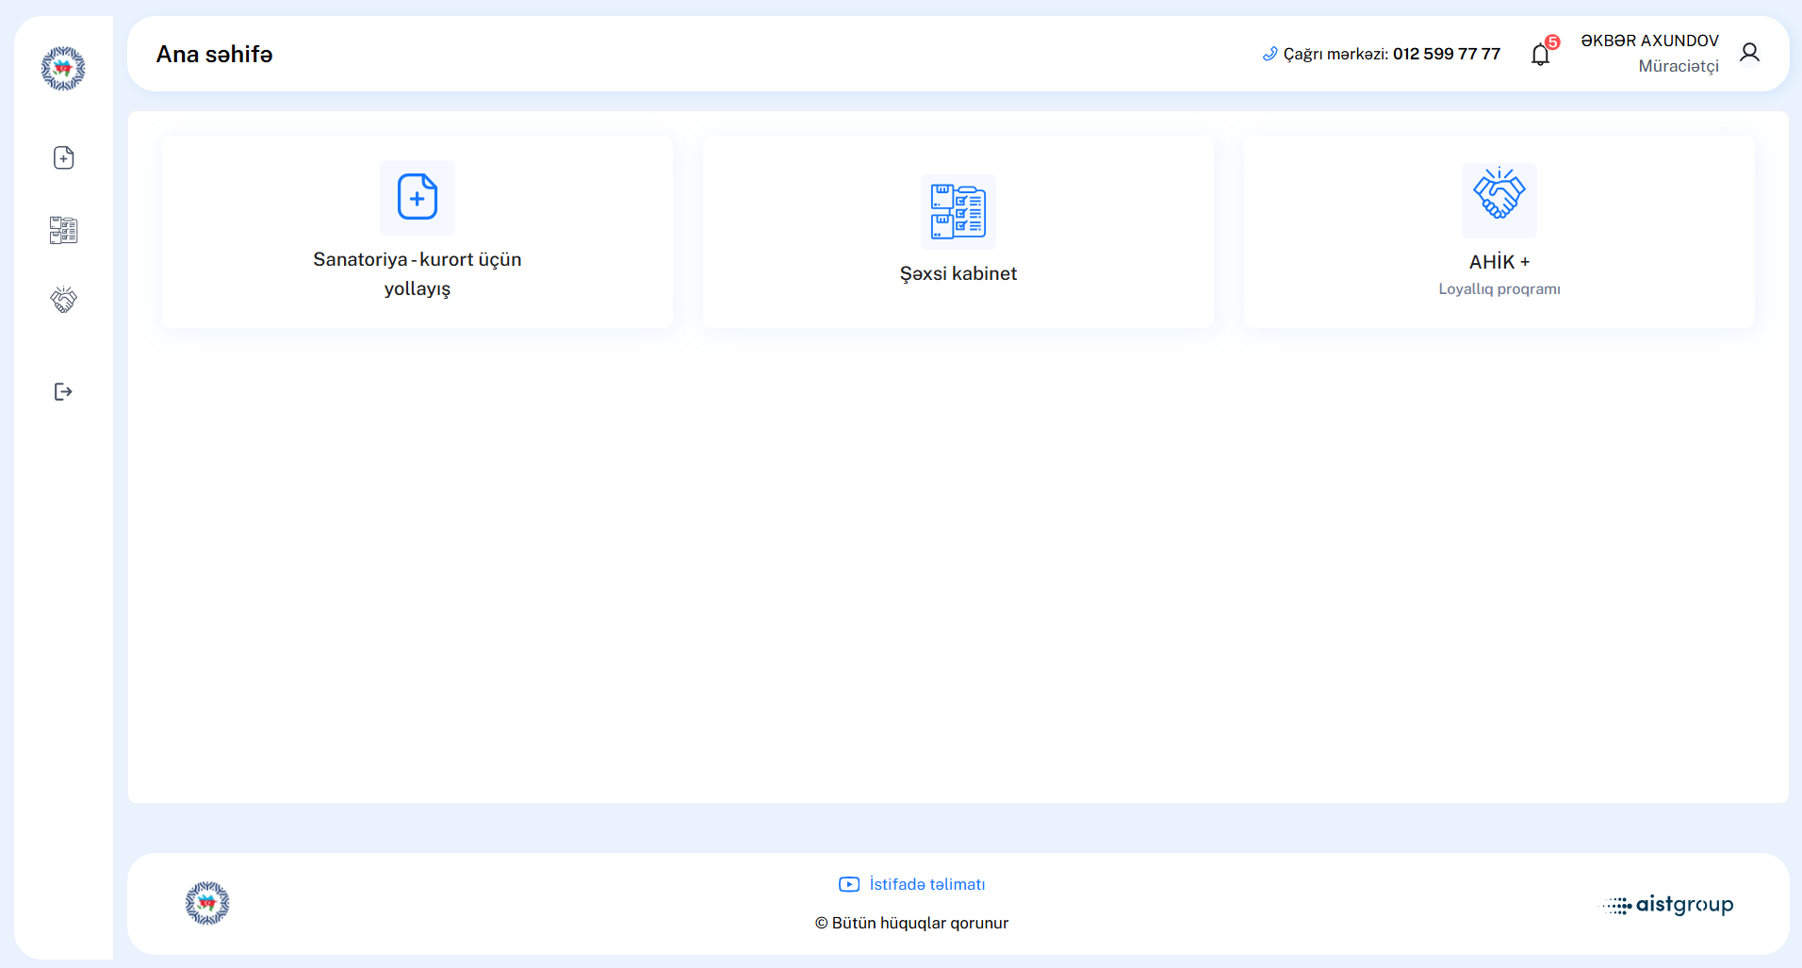Viewport: 1802px width, 968px height.
Task: Open the notifications bell
Action: (x=1540, y=55)
